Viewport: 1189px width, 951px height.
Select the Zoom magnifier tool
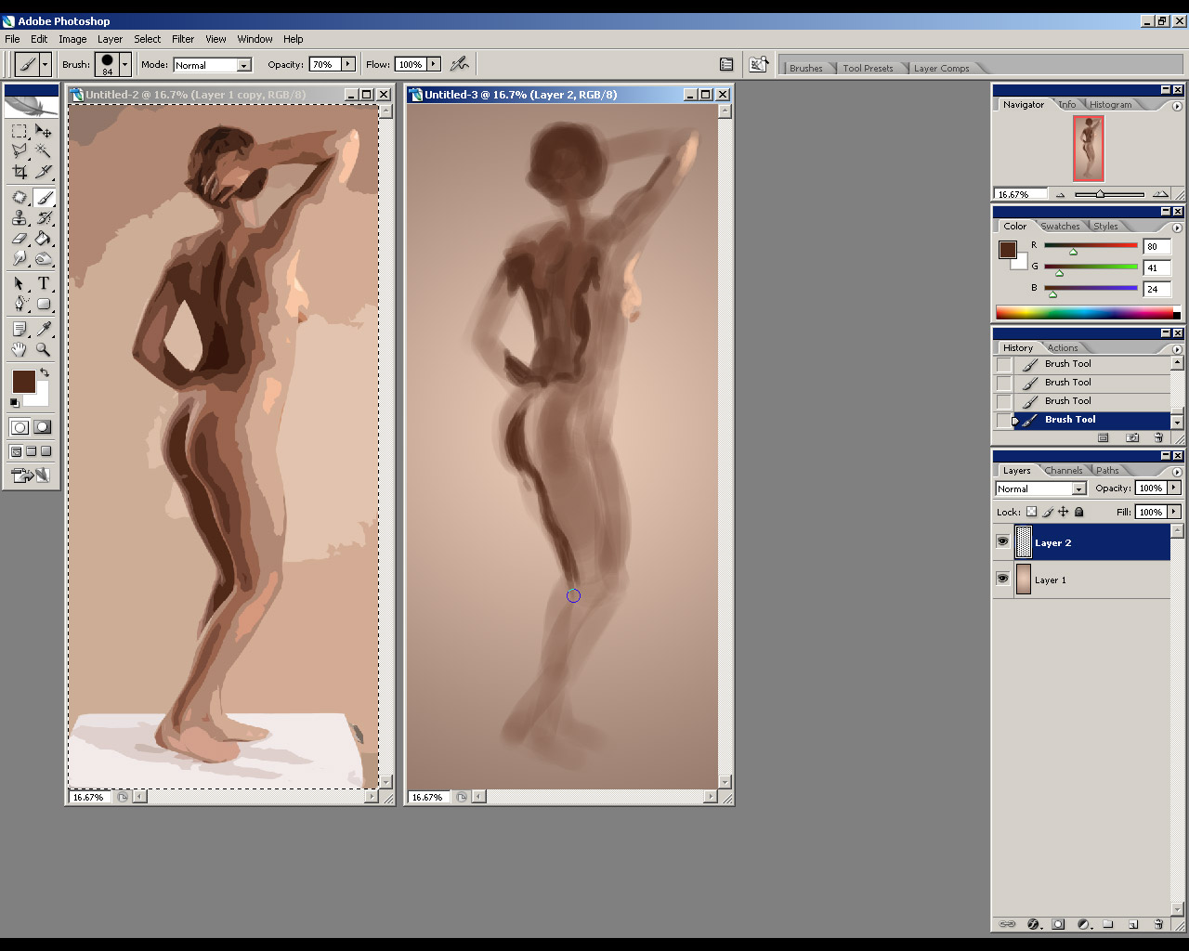click(43, 350)
